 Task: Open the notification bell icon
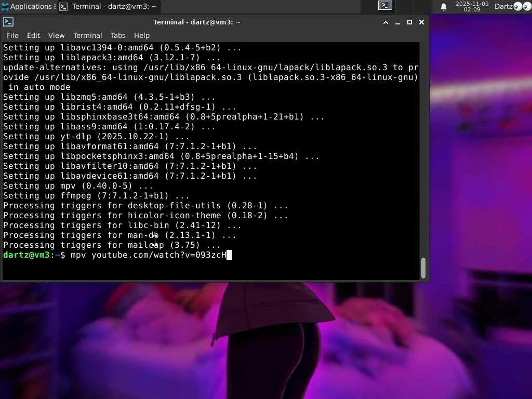click(x=444, y=7)
